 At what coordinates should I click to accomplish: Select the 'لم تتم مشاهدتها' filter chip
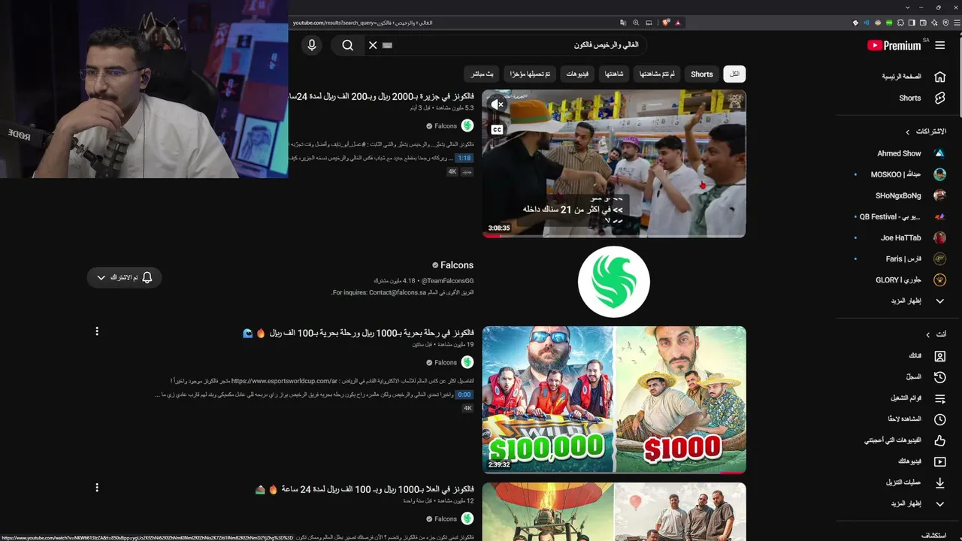657,74
